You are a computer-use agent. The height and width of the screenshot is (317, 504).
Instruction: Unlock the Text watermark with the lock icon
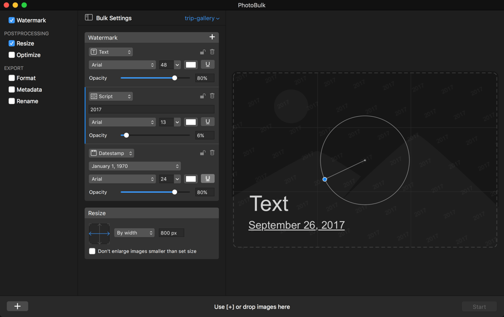click(203, 51)
